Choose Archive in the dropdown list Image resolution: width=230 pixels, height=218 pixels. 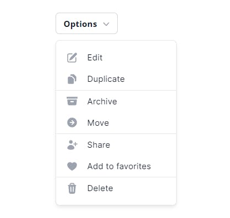[x=116, y=101]
